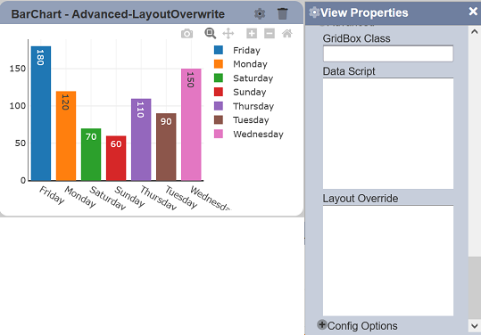Download plot as image with camera icon
481x335 pixels.
pos(187,33)
